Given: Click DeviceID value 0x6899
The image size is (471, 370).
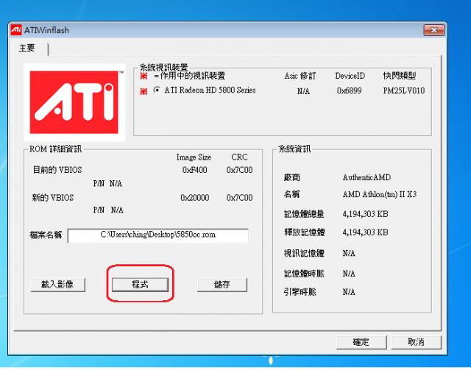Looking at the screenshot, I should [349, 90].
